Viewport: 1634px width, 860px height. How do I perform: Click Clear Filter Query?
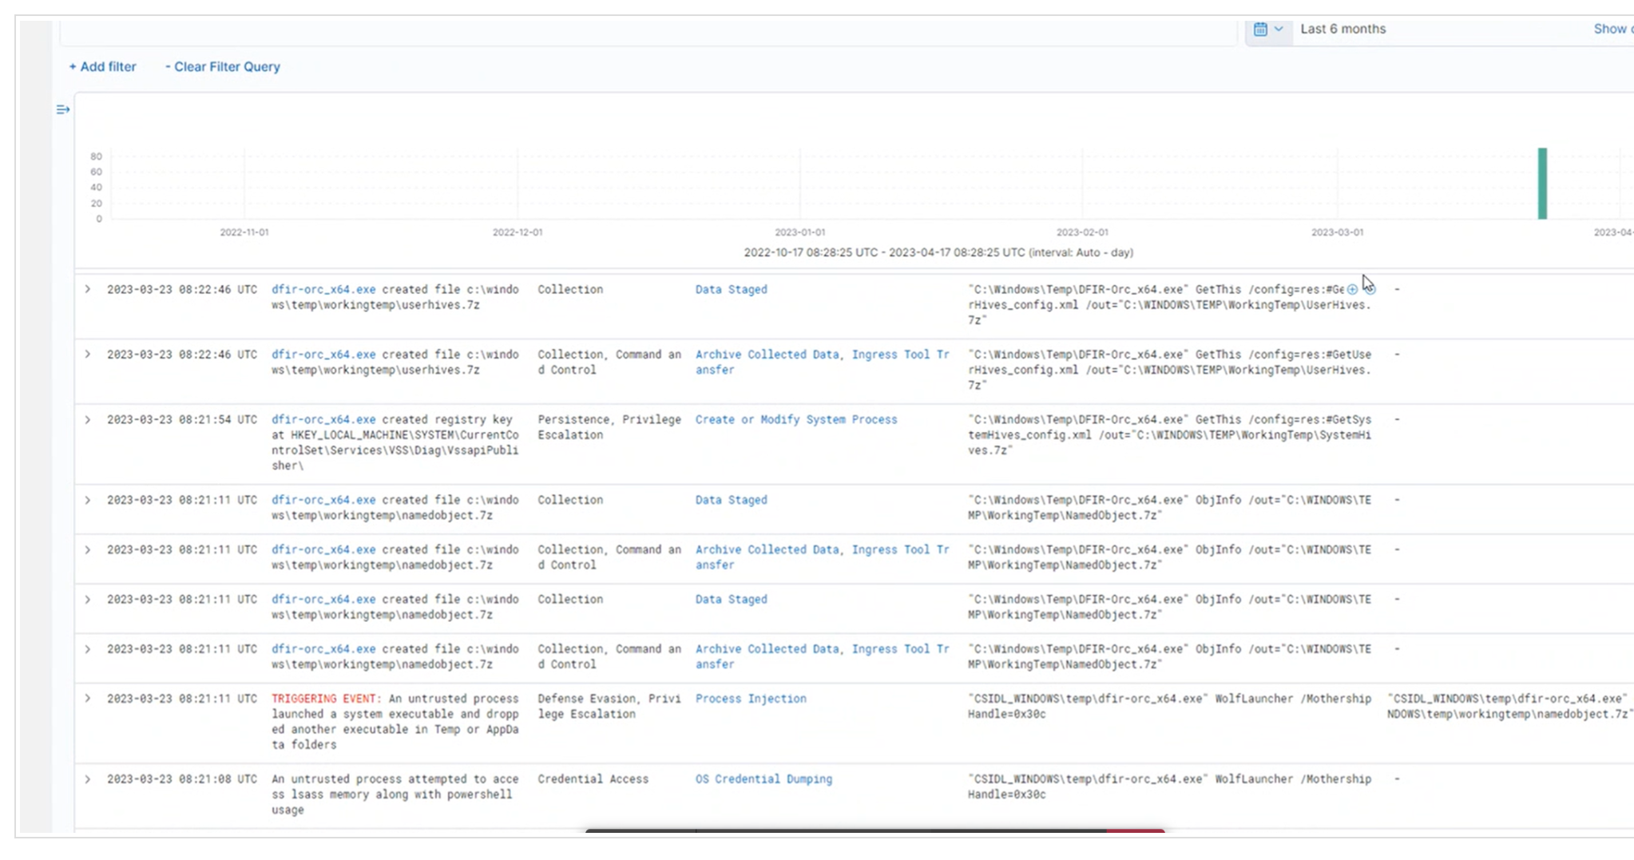pos(223,67)
